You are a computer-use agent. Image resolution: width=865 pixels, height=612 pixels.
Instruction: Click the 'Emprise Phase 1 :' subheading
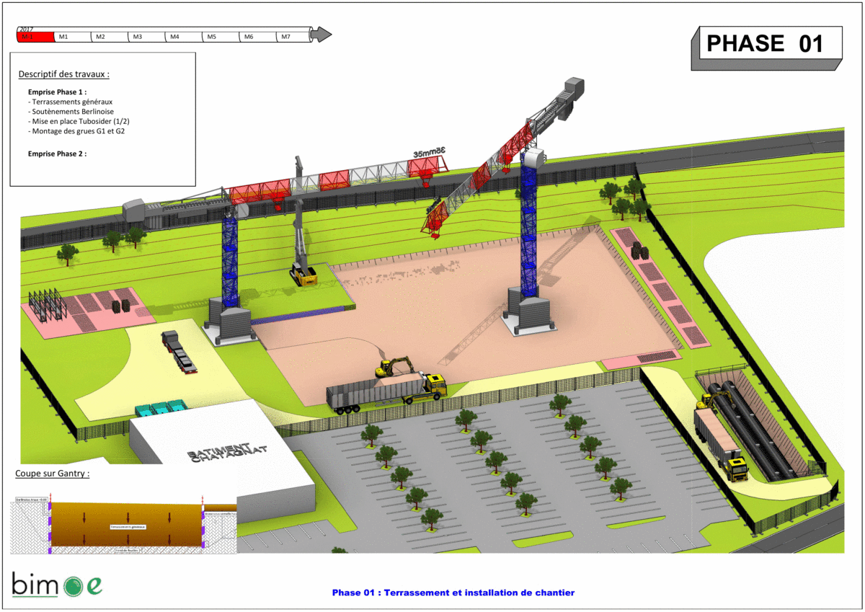[58, 92]
